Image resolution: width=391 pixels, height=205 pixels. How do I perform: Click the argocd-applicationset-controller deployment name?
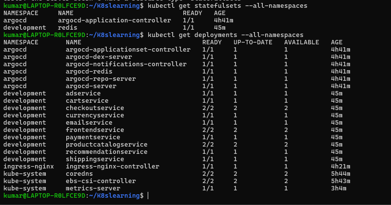point(128,50)
